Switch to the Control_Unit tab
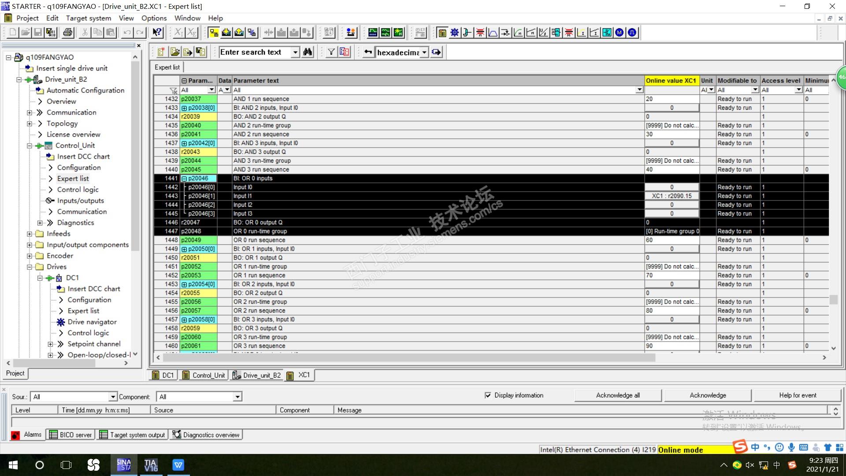846x476 pixels. point(204,375)
